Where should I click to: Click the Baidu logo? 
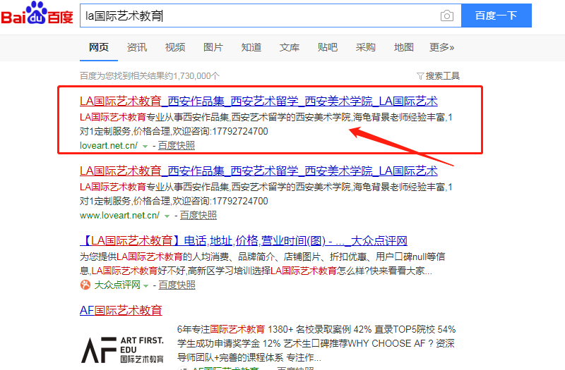pos(37,15)
